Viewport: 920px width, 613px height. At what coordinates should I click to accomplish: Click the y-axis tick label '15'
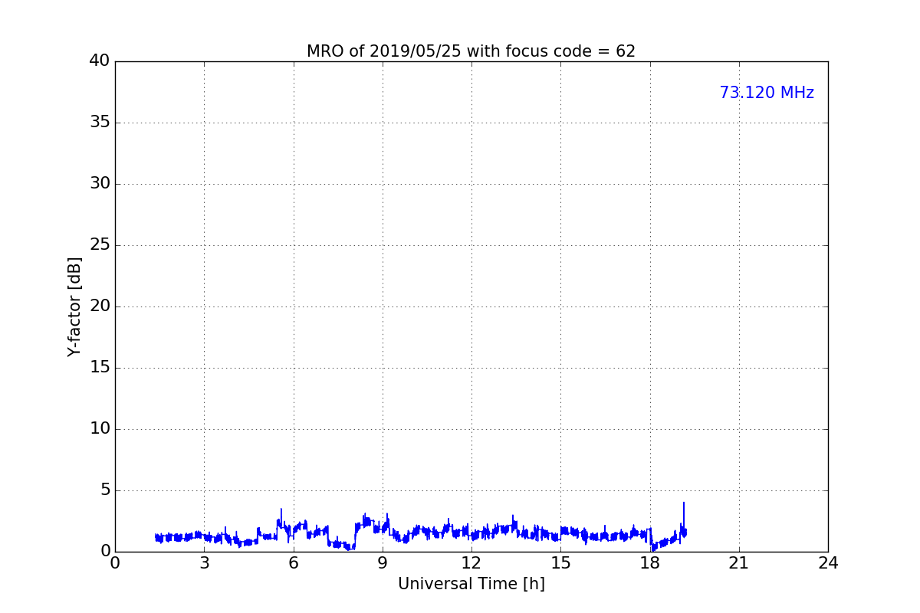pos(100,368)
